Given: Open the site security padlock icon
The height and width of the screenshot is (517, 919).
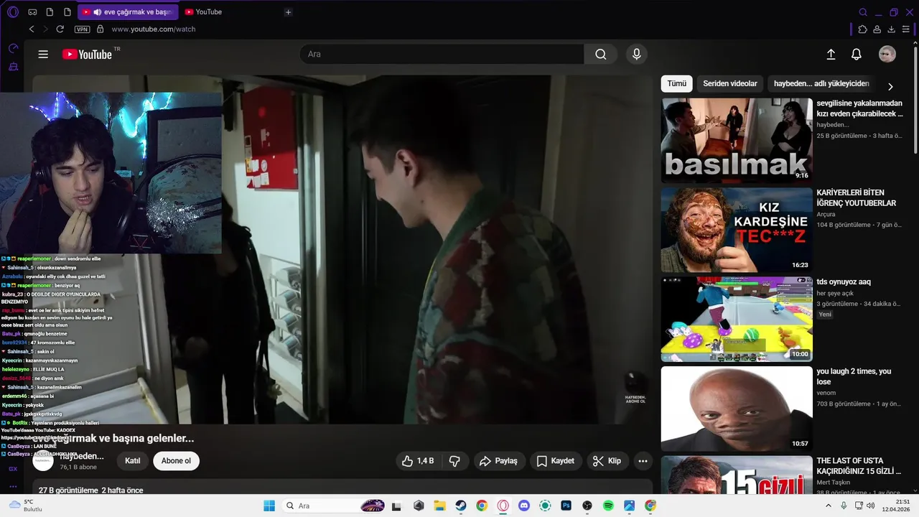Looking at the screenshot, I should click(x=100, y=29).
